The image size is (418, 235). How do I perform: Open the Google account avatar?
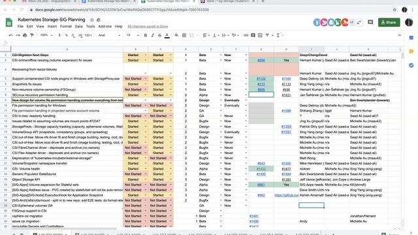[409, 22]
